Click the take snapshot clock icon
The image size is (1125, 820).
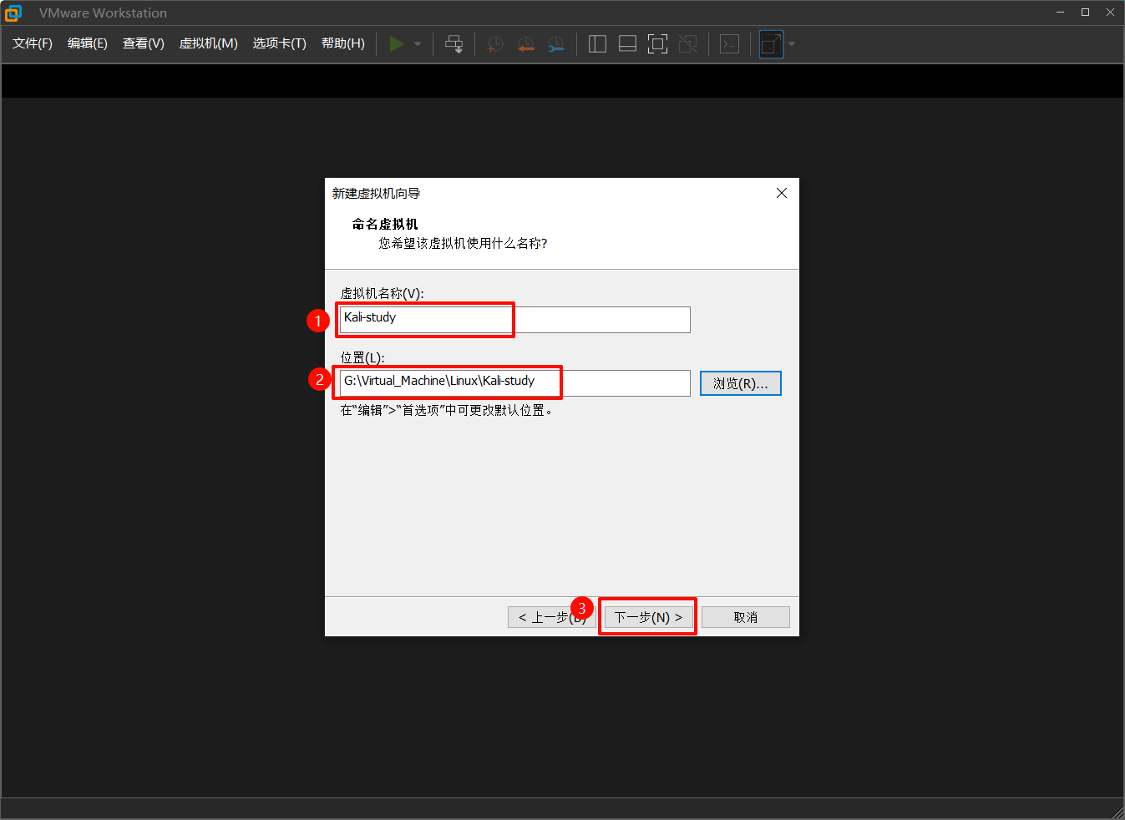[x=495, y=44]
